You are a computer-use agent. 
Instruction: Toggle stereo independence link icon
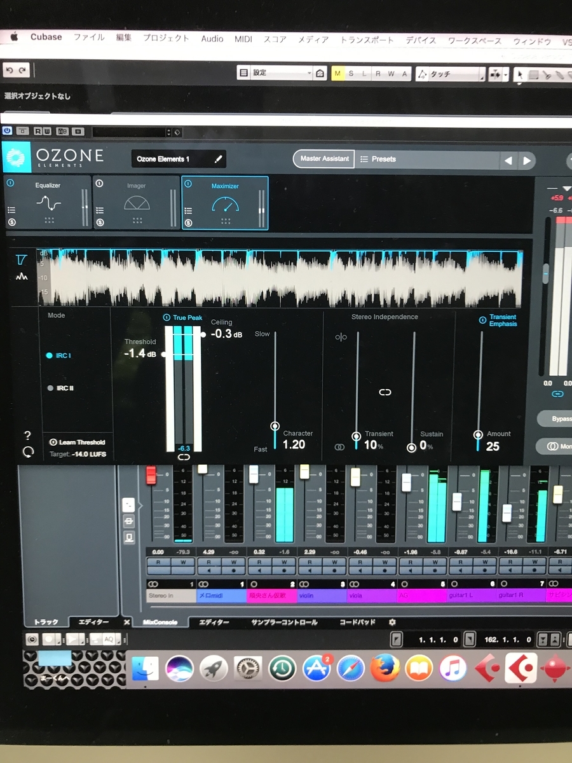tap(385, 392)
